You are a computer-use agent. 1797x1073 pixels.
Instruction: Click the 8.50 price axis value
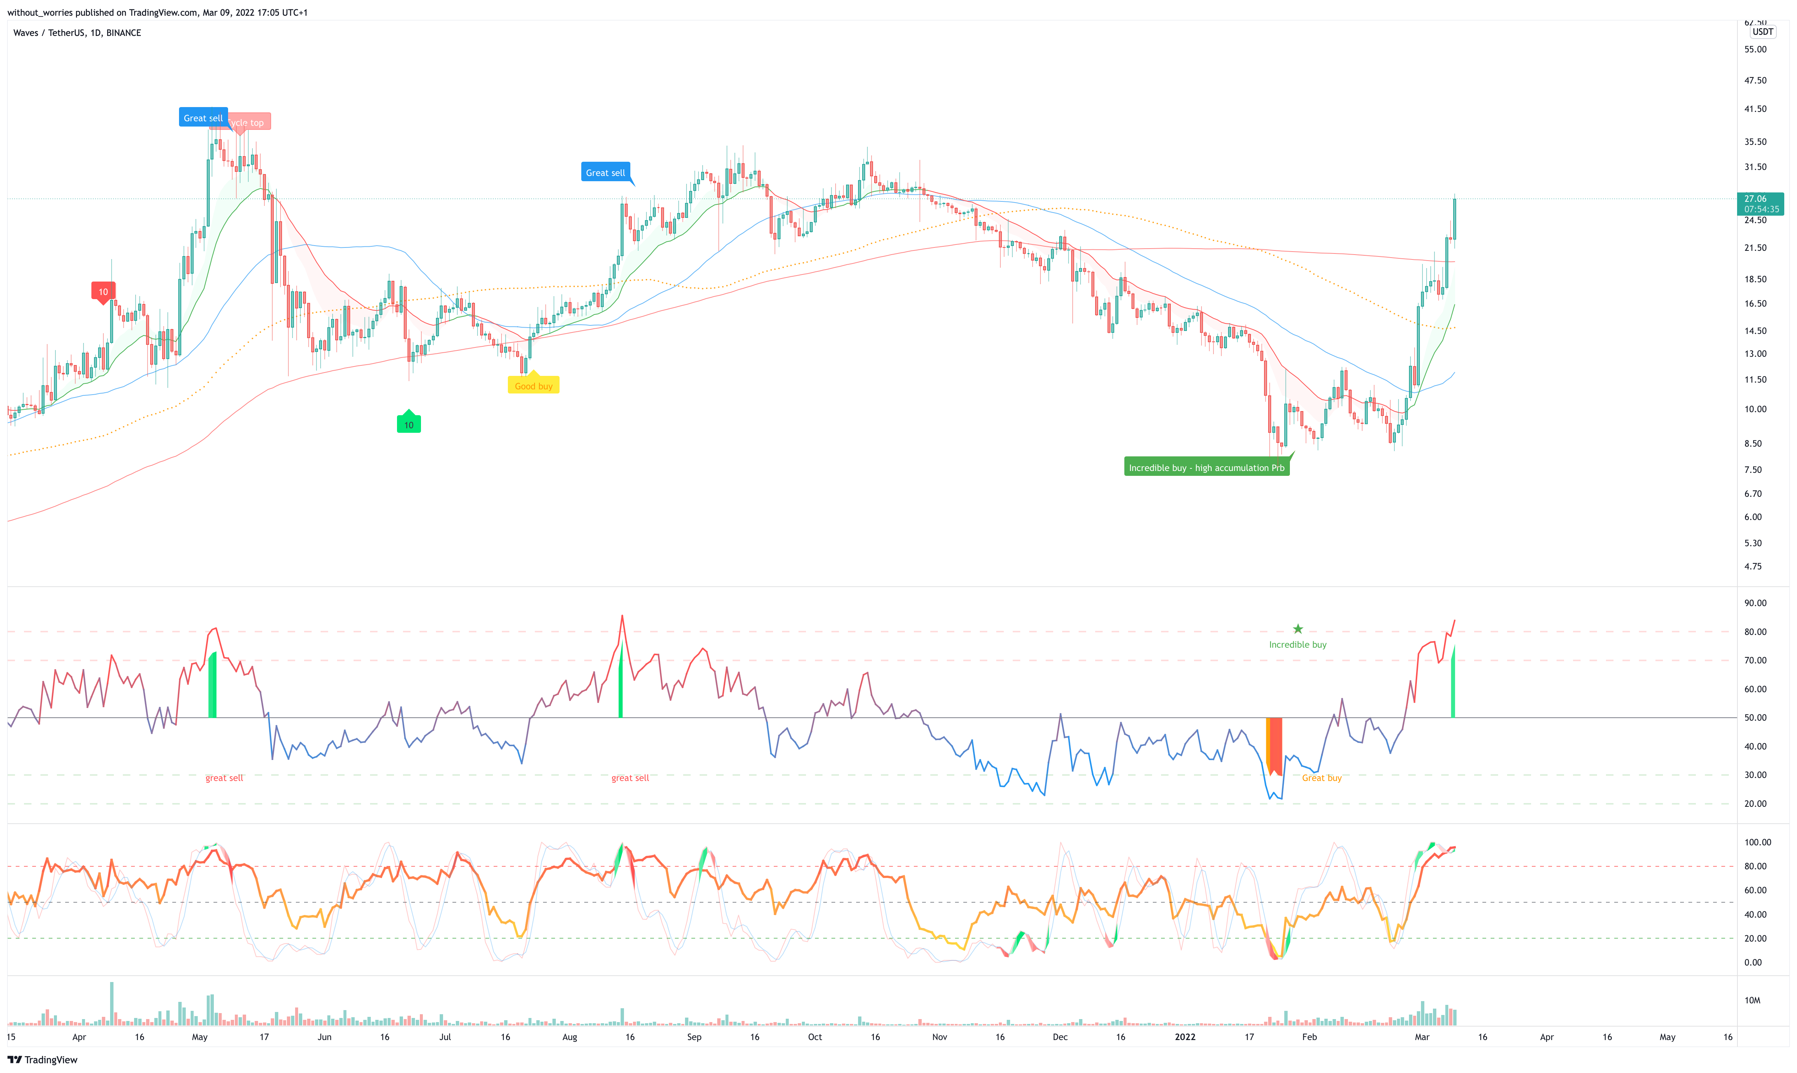pyautogui.click(x=1753, y=444)
